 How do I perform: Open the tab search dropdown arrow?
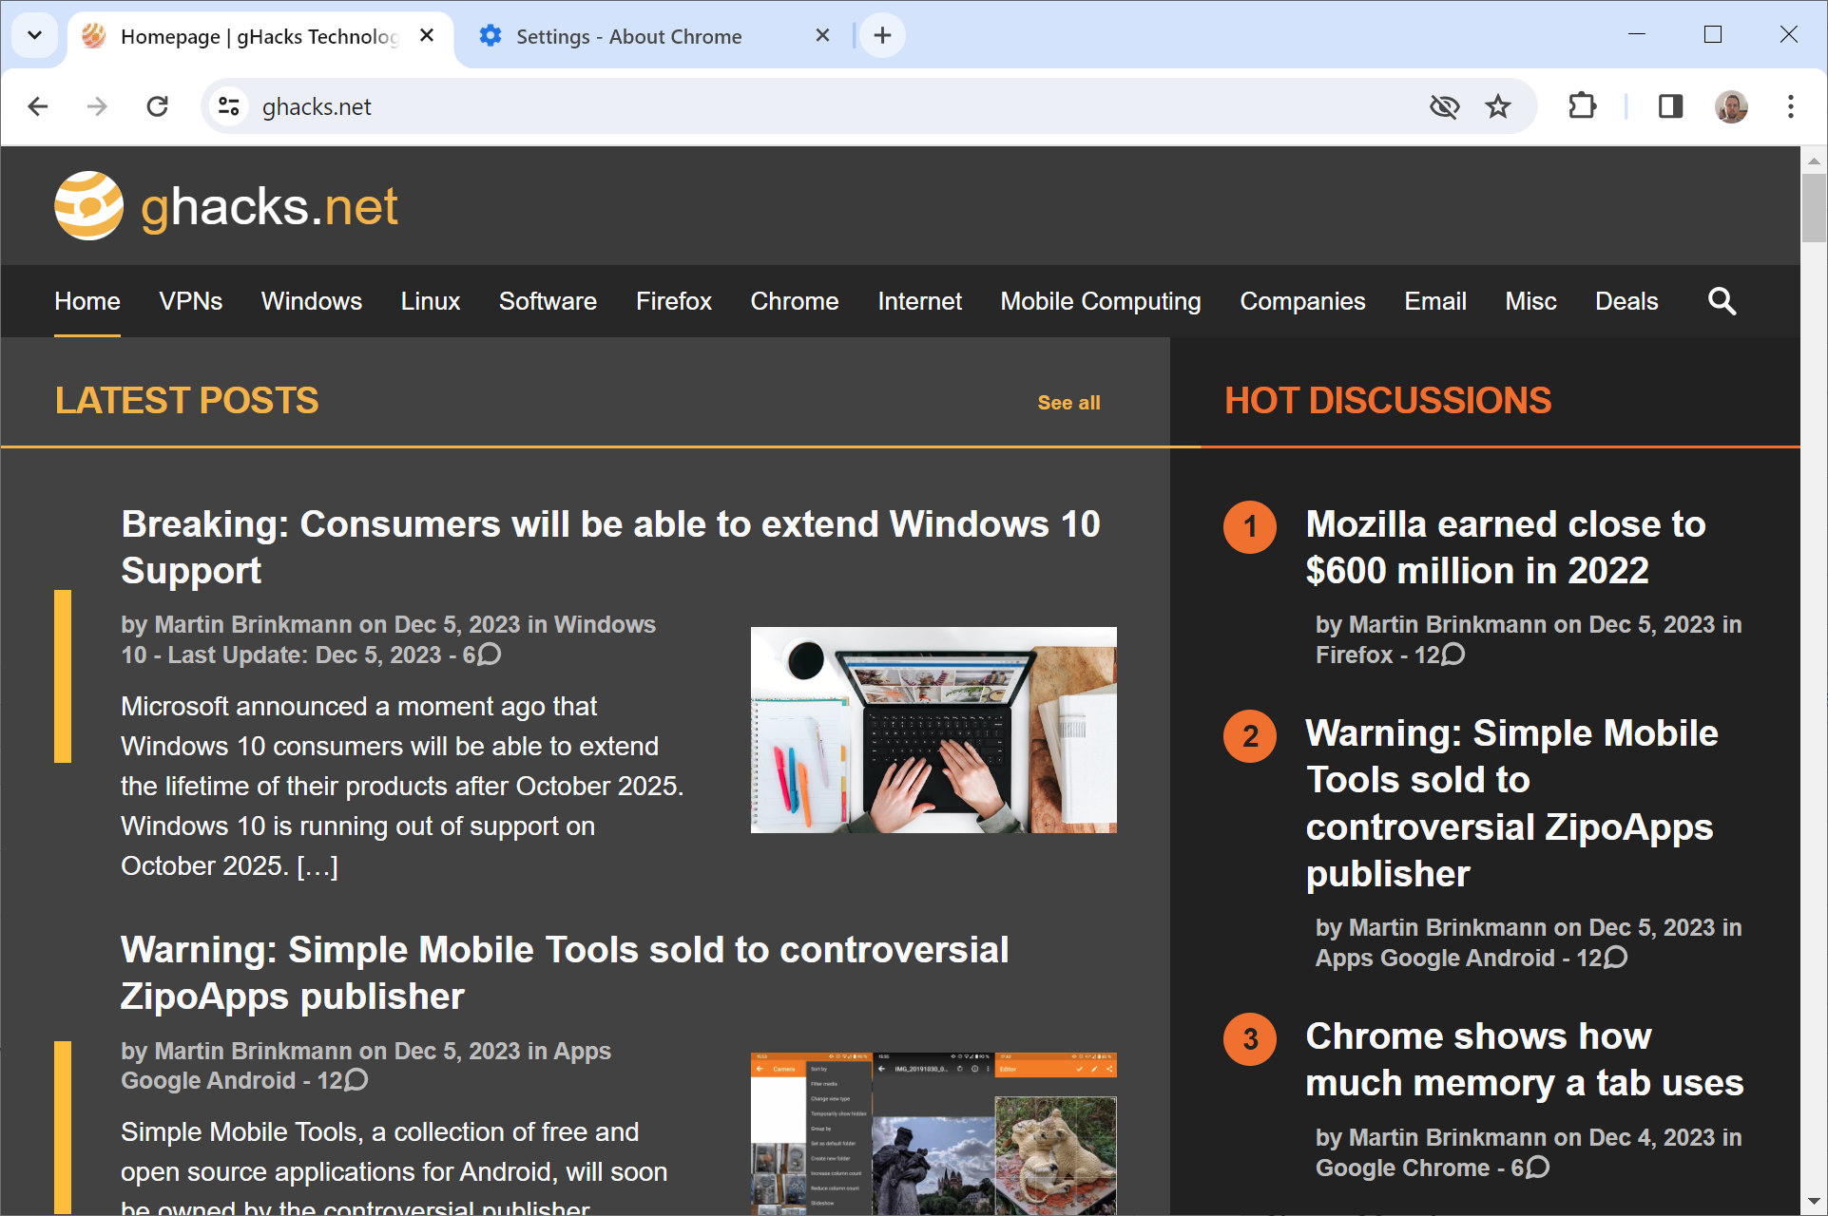(34, 36)
